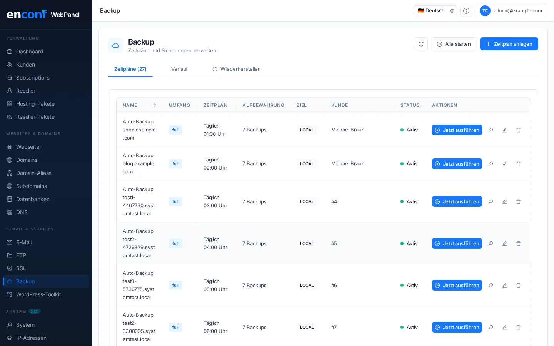Screen dimensions: 554x346
Task: Open the Deutsch language selector
Action: pos(436,11)
